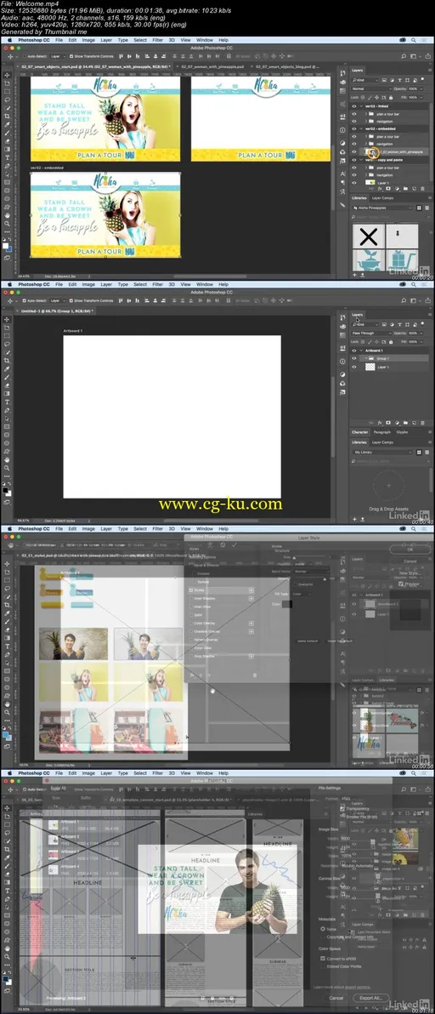Screen dimensions: 435x1014
Task: Open the My Library dropdown
Action: pyautogui.click(x=382, y=452)
